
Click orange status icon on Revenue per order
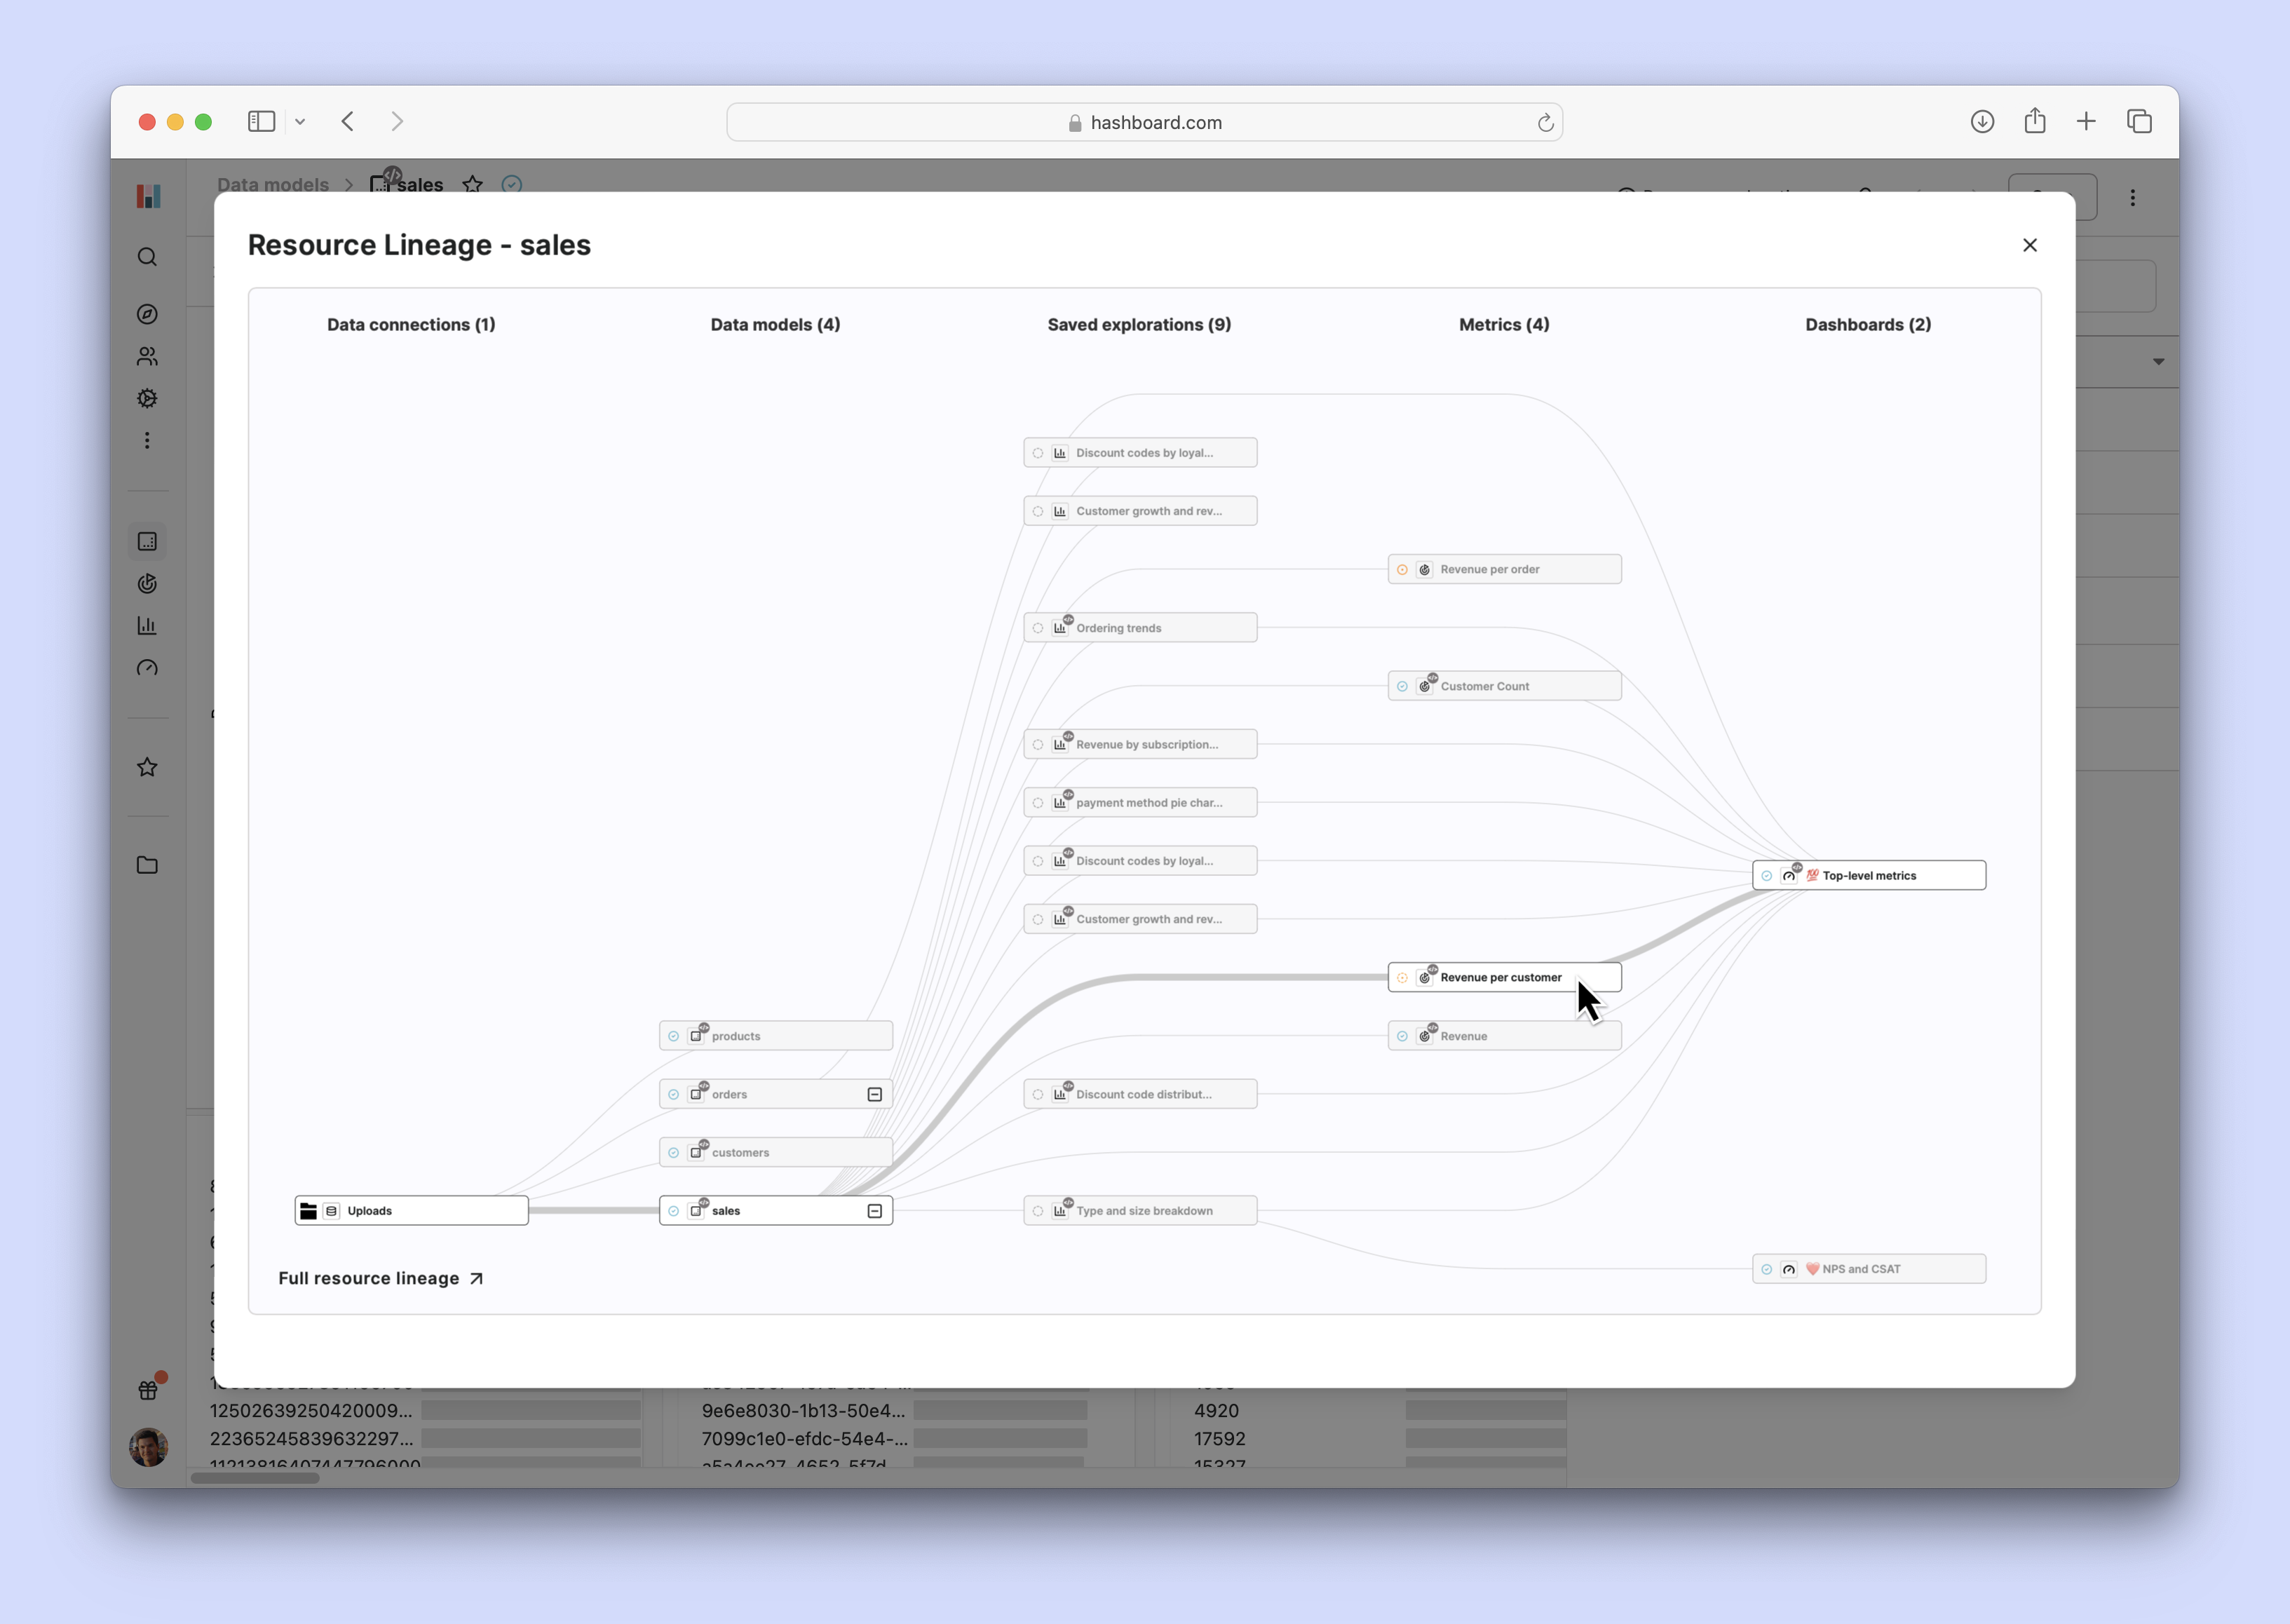point(1402,570)
